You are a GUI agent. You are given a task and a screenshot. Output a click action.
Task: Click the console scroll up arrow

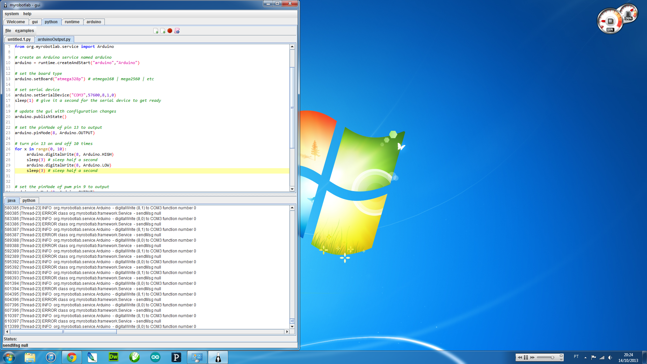pos(292,208)
